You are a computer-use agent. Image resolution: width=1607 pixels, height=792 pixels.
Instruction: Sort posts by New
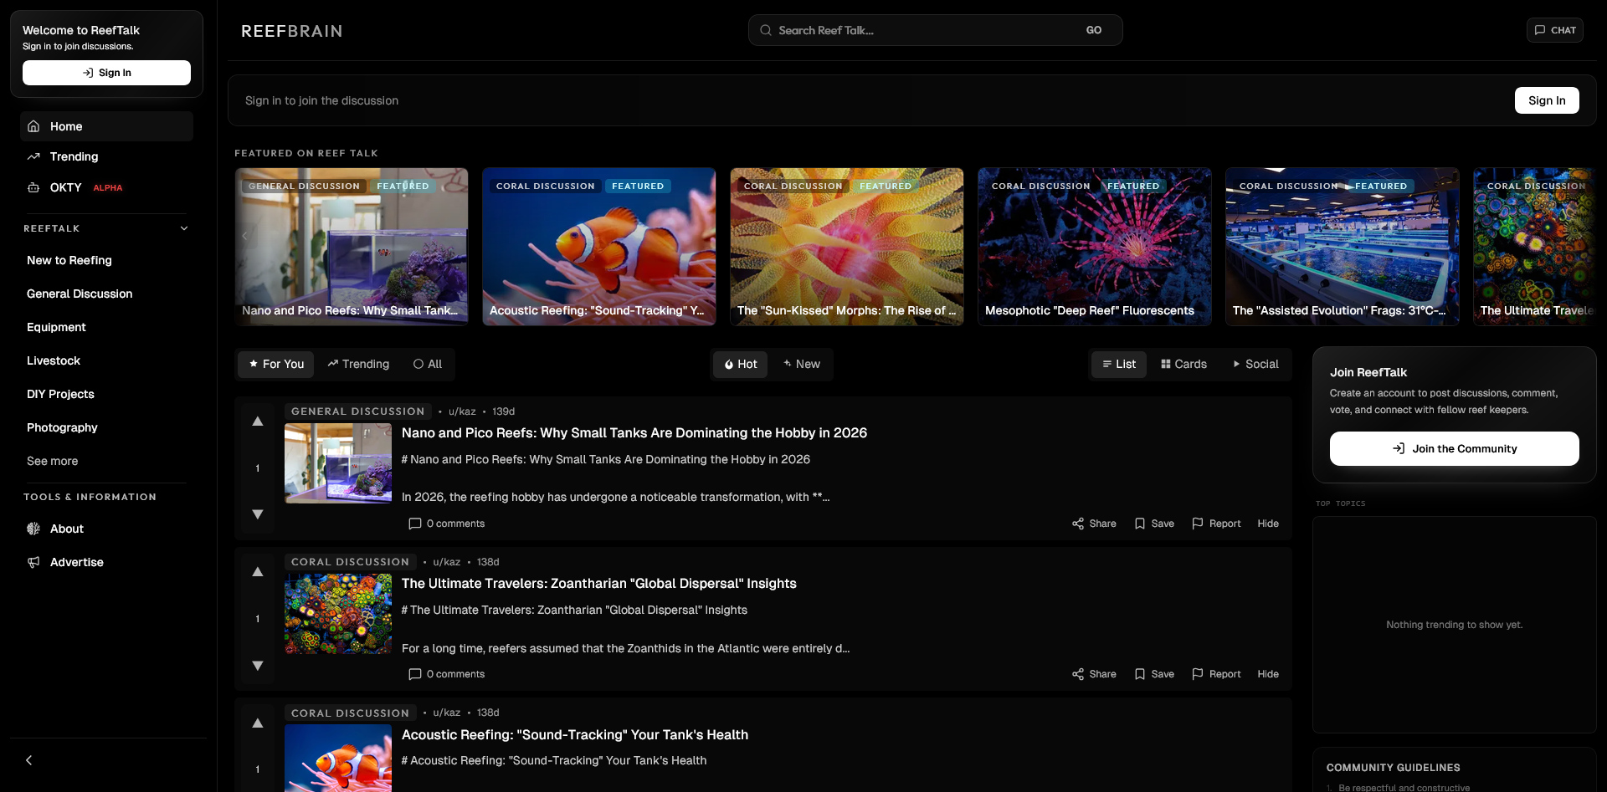click(802, 364)
